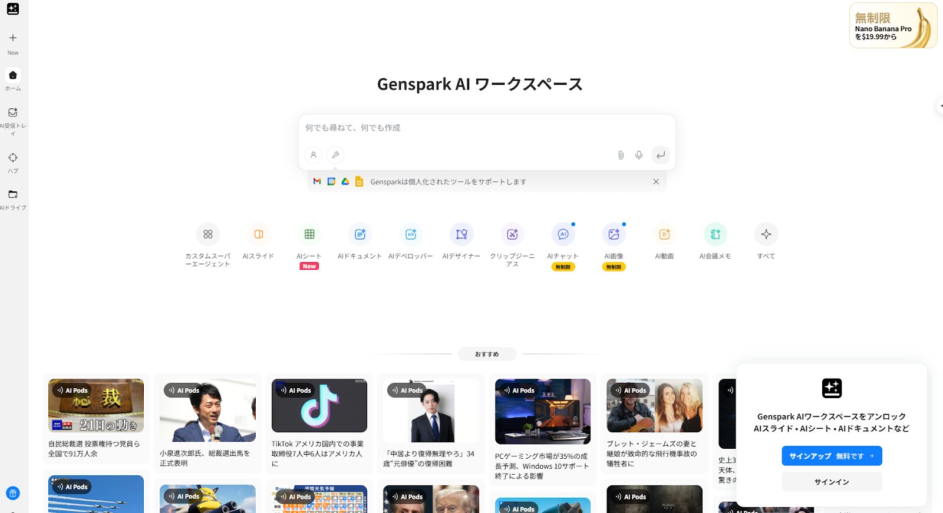943x513 pixels.
Task: Open the AIデベロッパー tool icon
Action: [411, 234]
